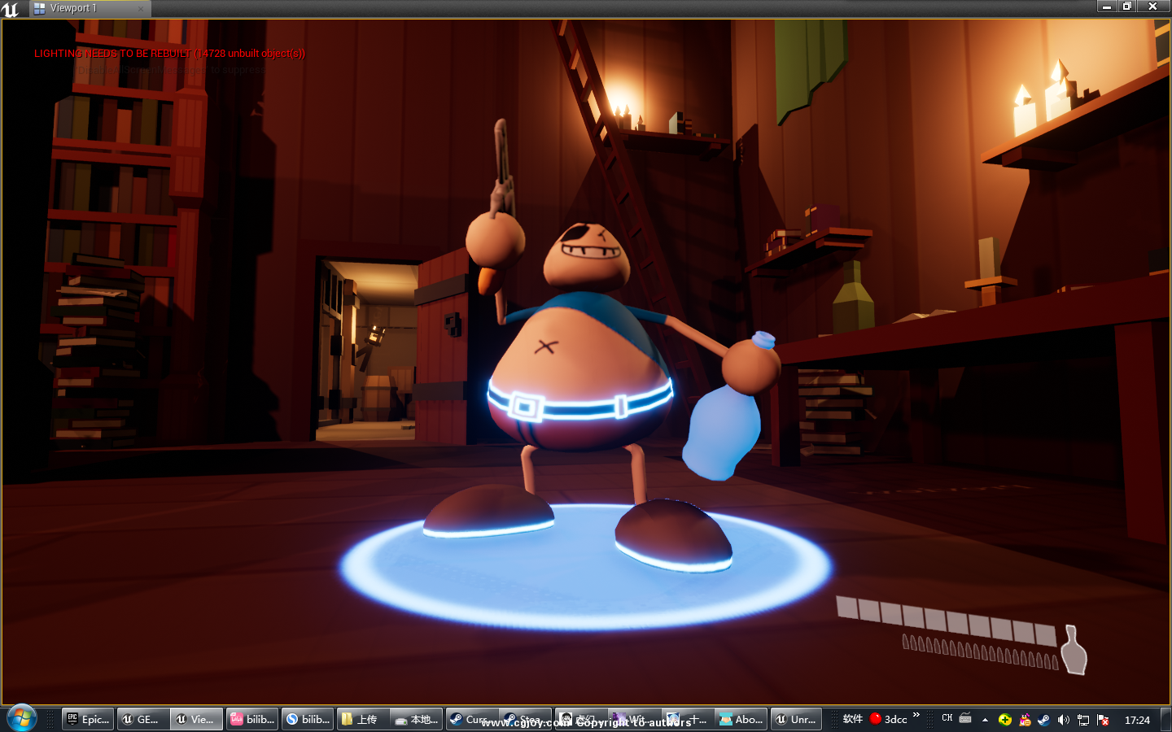The width and height of the screenshot is (1172, 732).
Task: Switch to the 'Unr...' Unreal Engine taskbar window
Action: tap(796, 719)
